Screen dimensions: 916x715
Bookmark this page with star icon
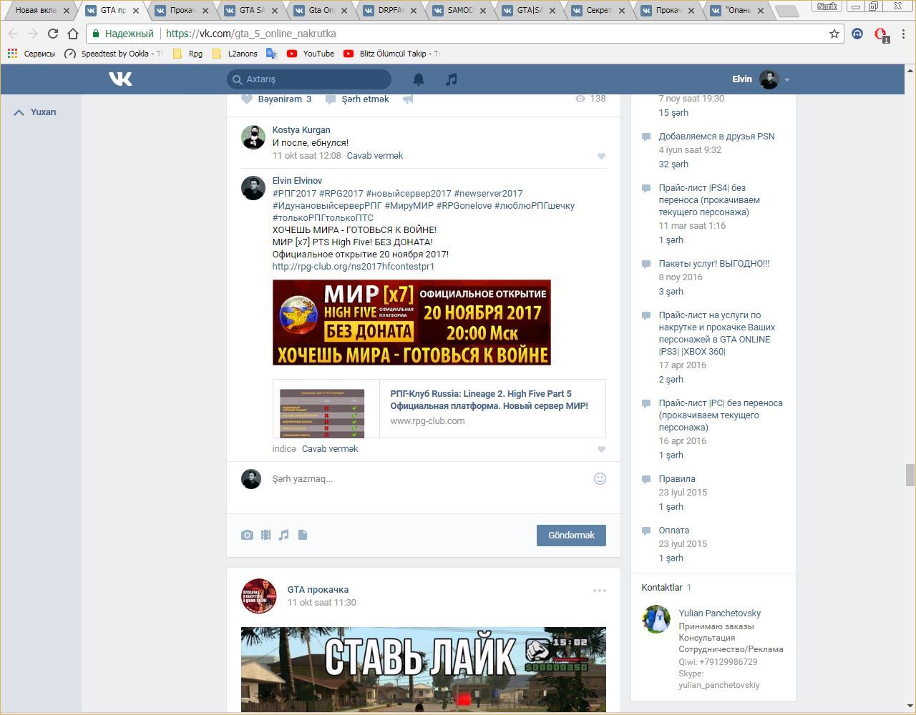click(x=834, y=34)
